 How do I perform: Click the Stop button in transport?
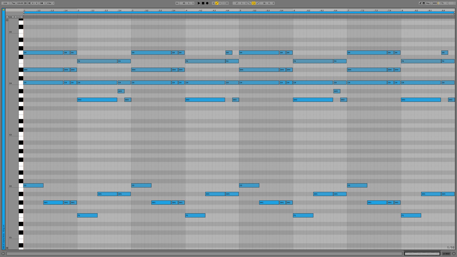point(203,3)
